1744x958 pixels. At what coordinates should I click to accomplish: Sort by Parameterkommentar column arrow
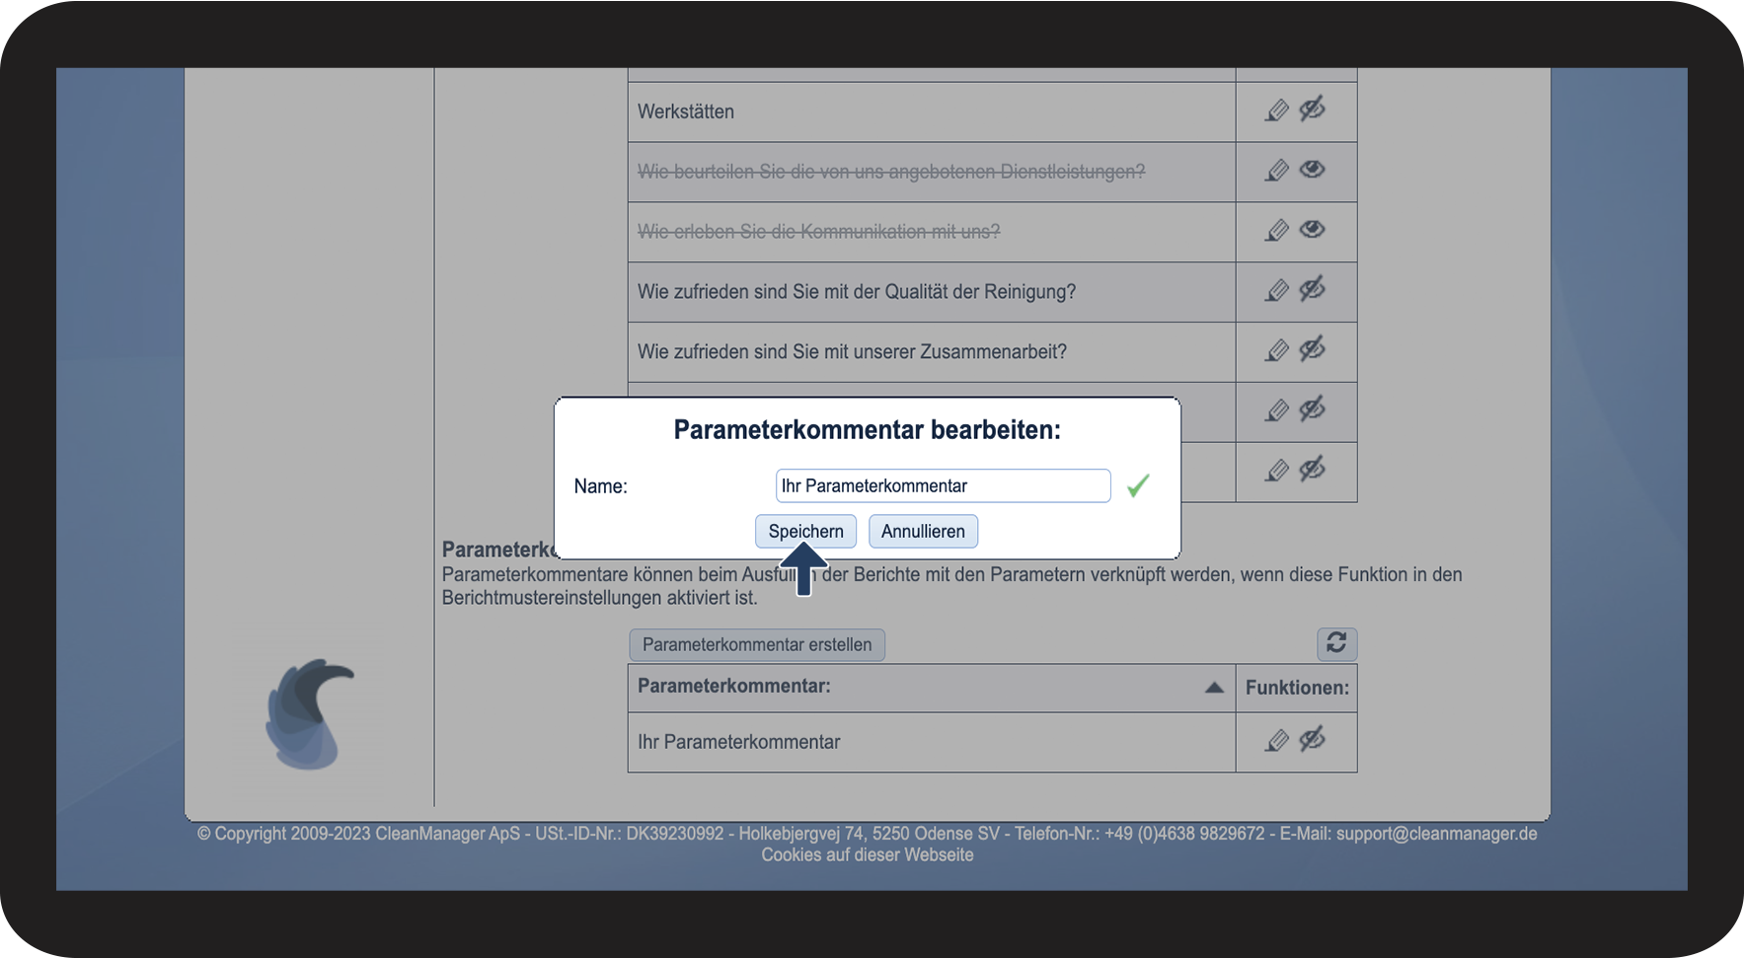(1214, 688)
